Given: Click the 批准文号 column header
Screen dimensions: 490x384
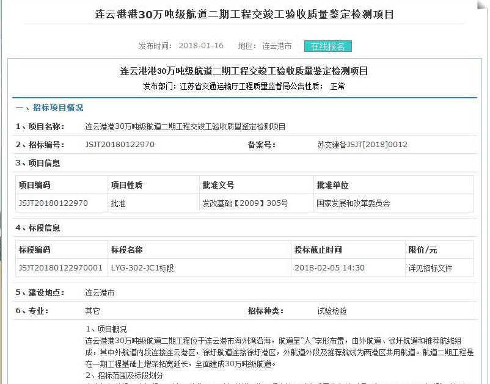Looking at the screenshot, I should (218, 185).
